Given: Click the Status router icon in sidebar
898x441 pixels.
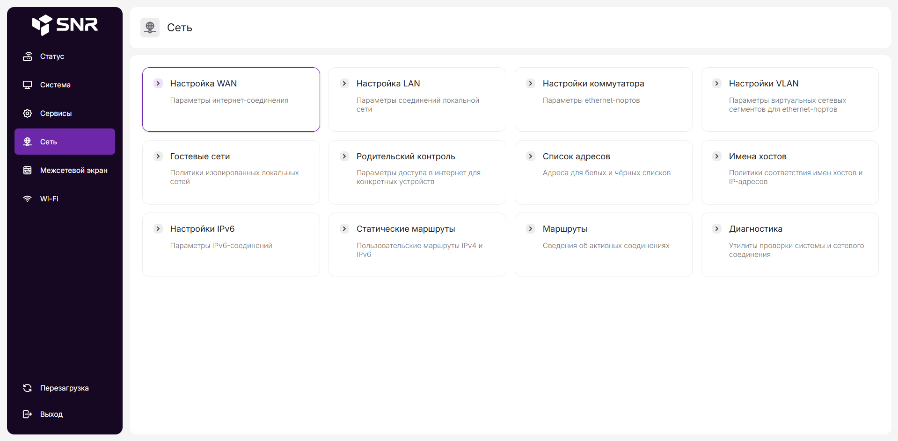Looking at the screenshot, I should [28, 57].
